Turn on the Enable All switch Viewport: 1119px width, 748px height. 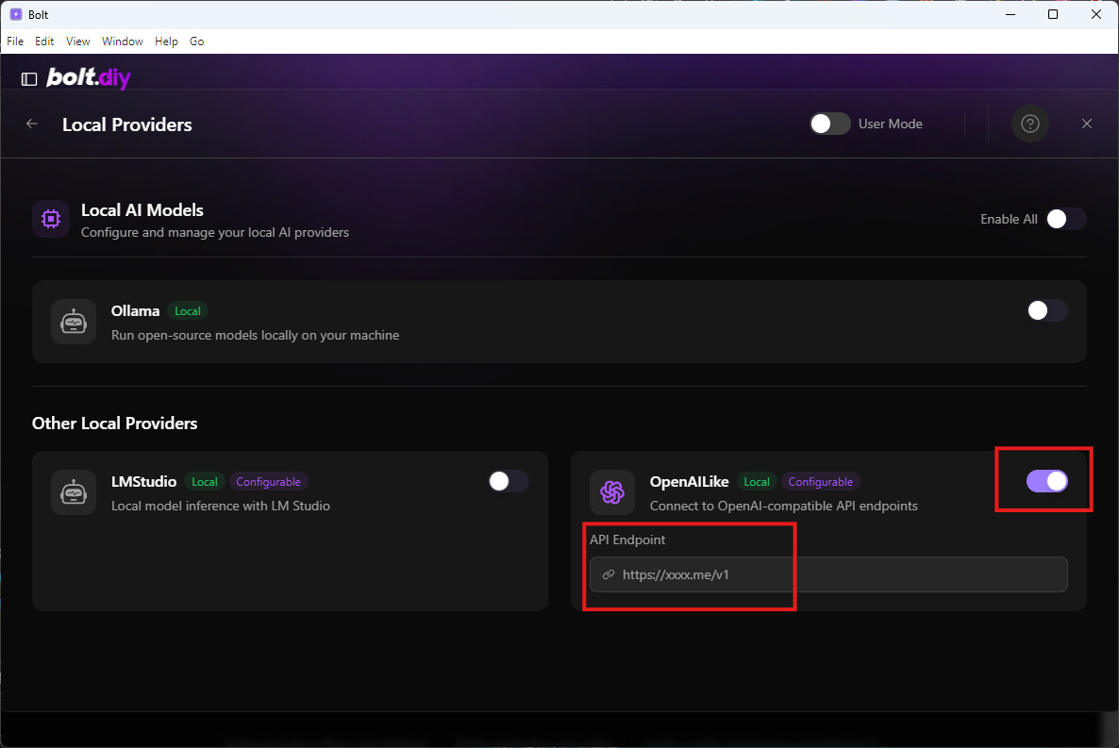pos(1066,219)
